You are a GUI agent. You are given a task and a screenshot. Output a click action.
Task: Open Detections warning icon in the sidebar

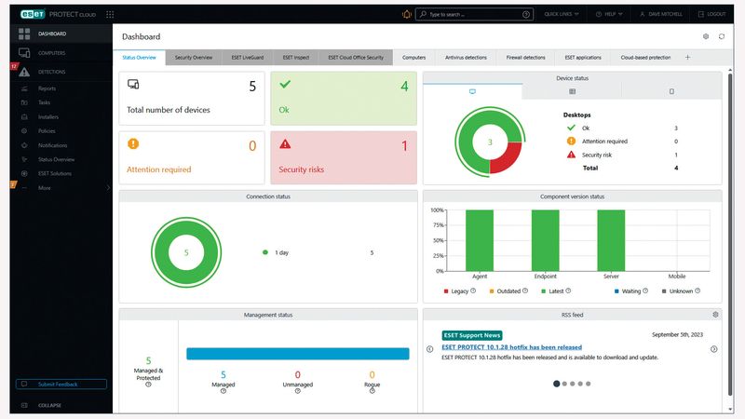[24, 72]
